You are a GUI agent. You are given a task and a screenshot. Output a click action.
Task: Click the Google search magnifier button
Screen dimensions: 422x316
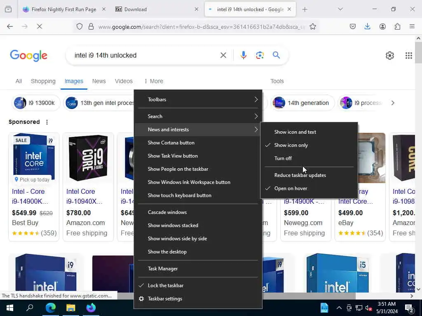pos(276,55)
